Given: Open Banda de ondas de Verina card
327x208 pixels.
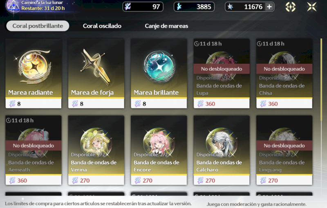Looking at the screenshot, I should tap(96, 150).
